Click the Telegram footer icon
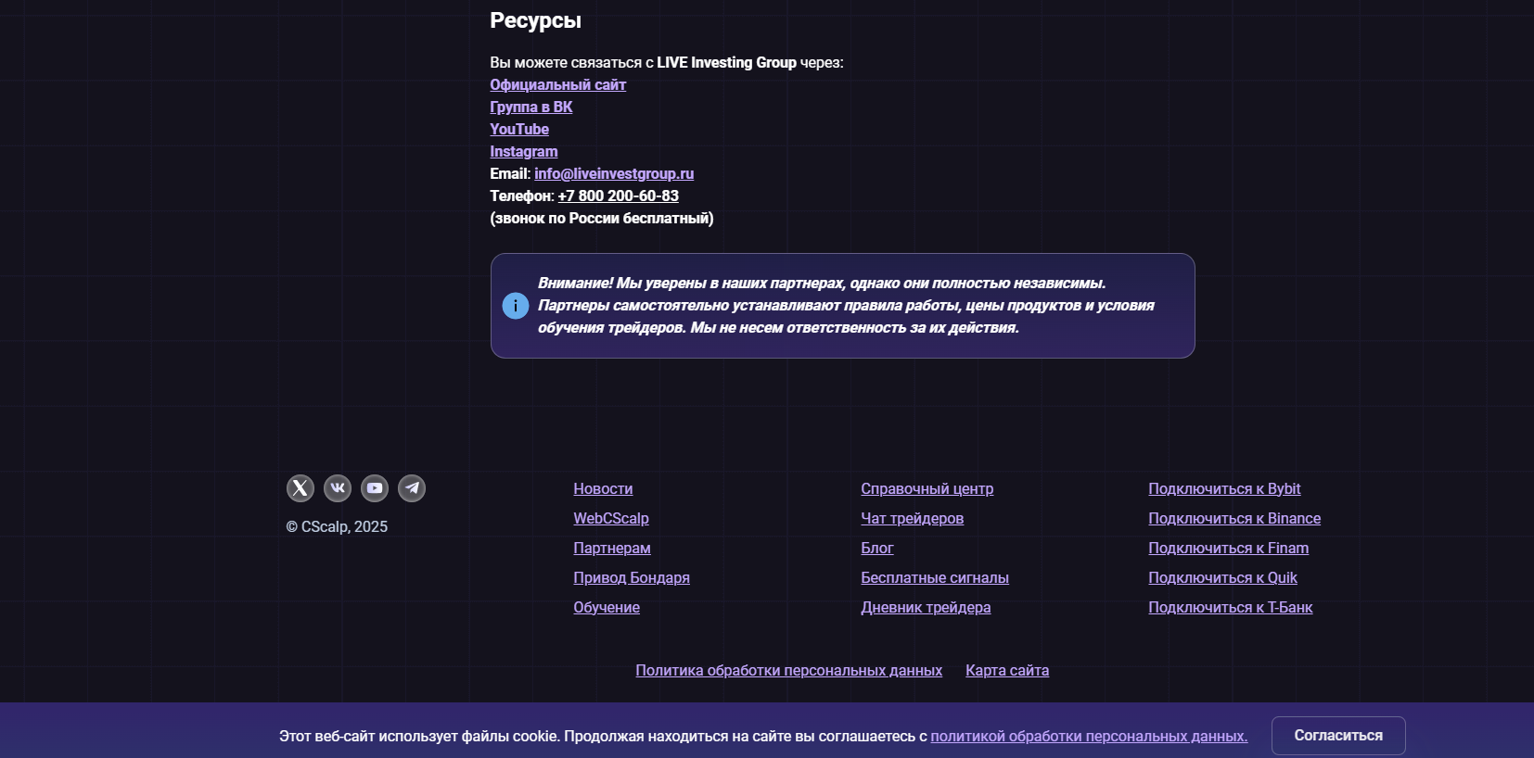Screen dimensions: 1534x758 click(x=412, y=488)
